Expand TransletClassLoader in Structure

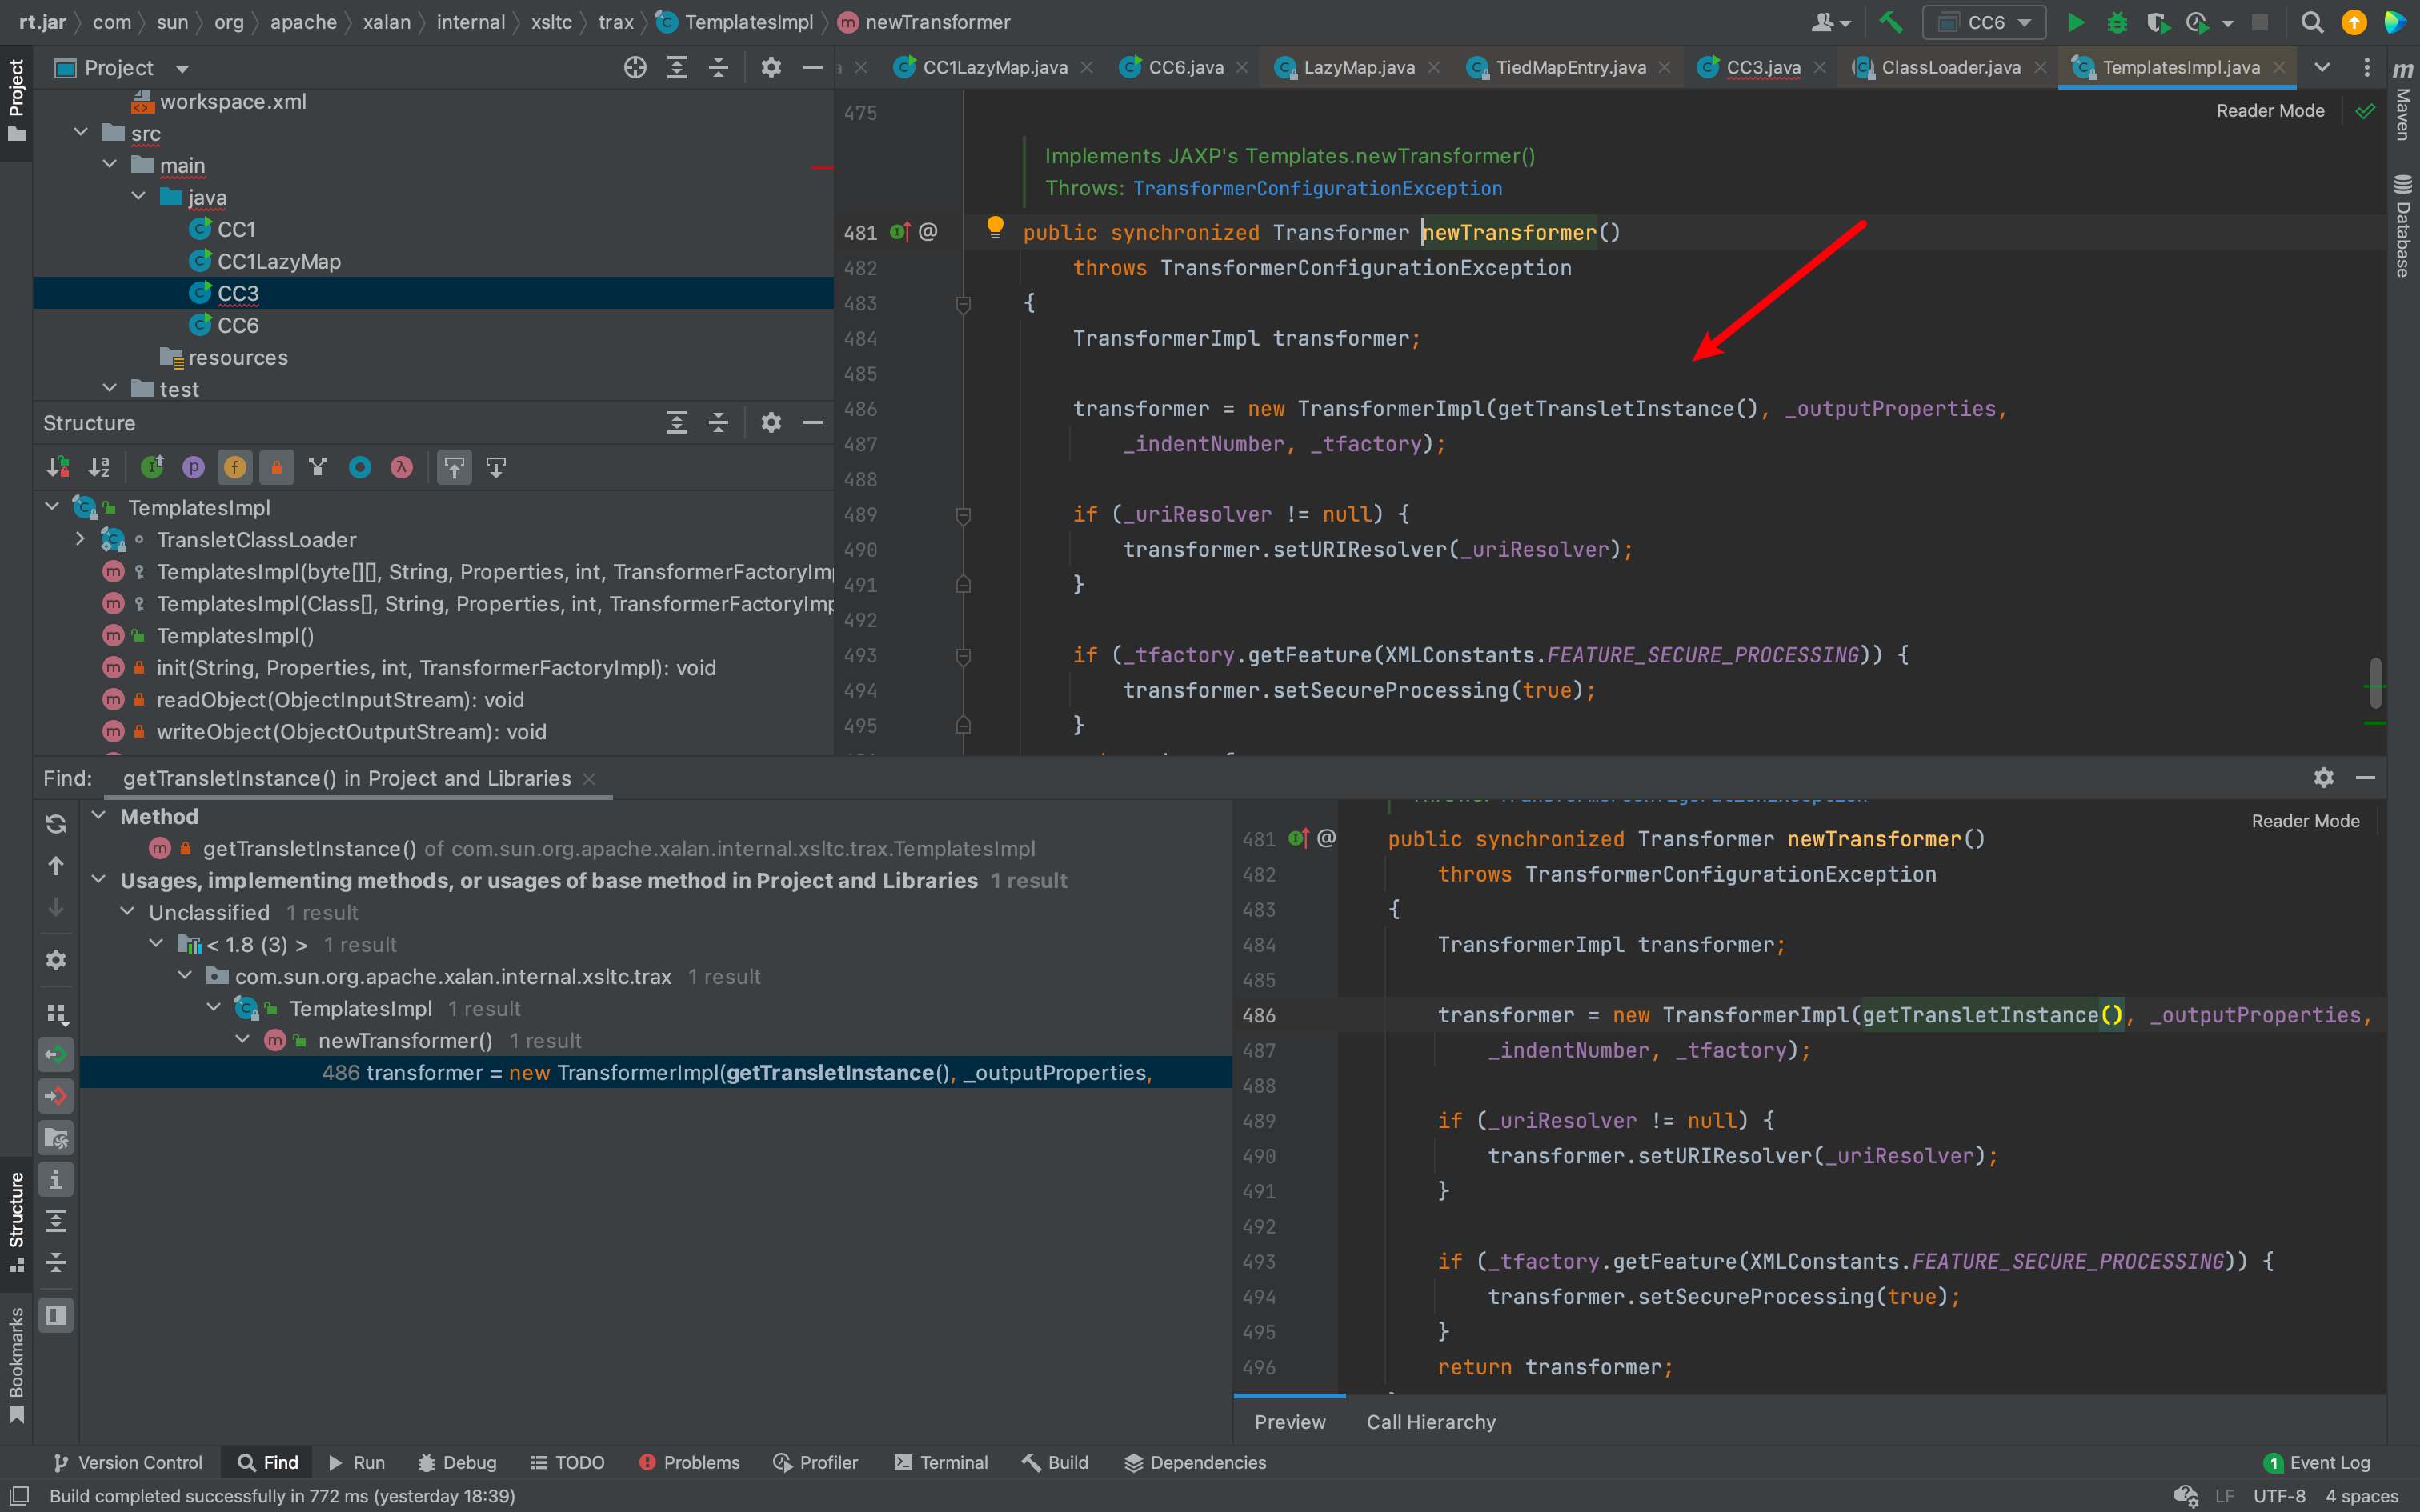(81, 539)
